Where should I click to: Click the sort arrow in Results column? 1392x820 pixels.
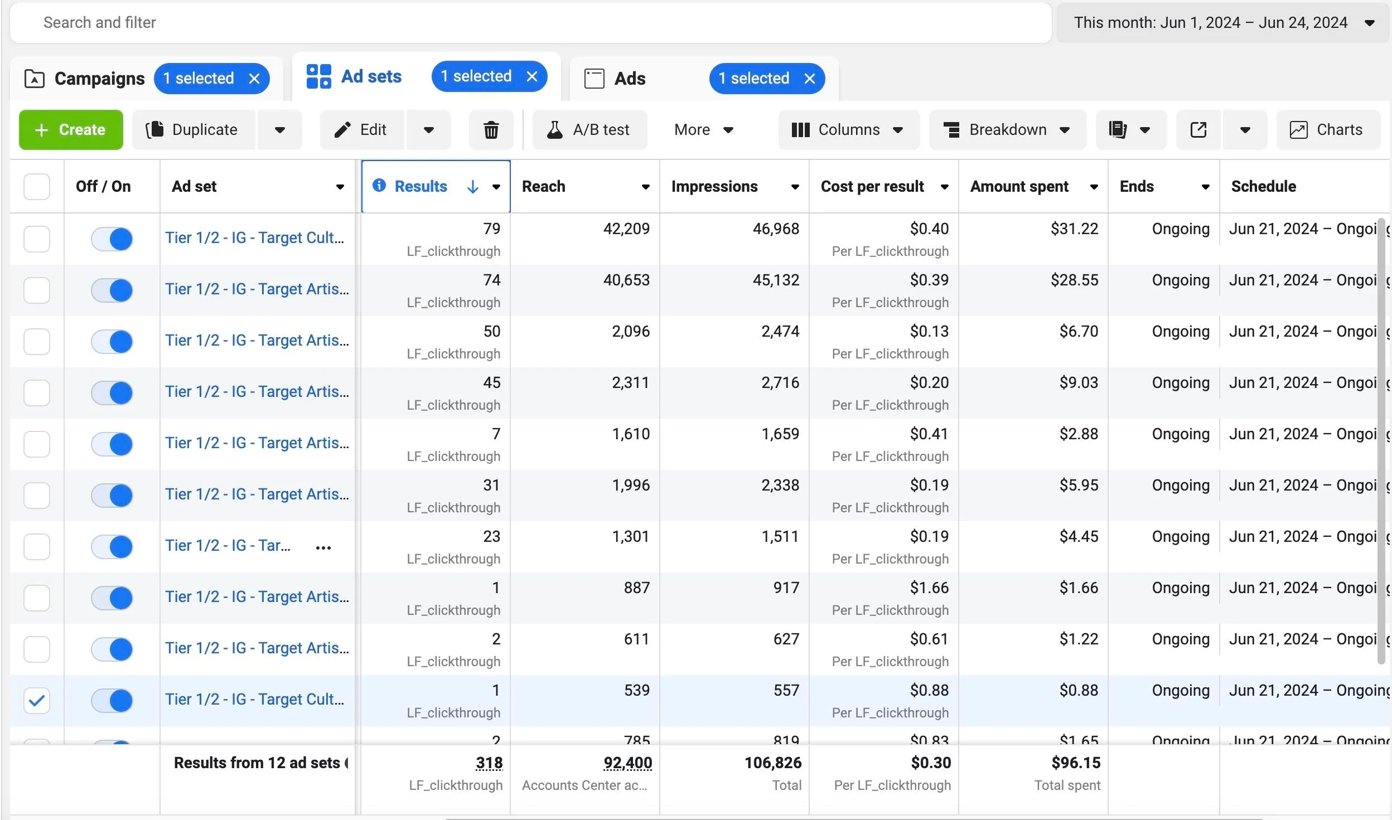click(x=473, y=187)
